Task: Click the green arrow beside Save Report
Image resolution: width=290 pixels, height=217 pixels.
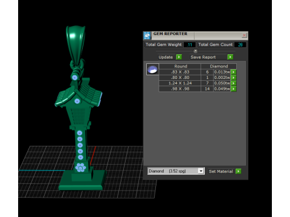Action: click(x=230, y=57)
